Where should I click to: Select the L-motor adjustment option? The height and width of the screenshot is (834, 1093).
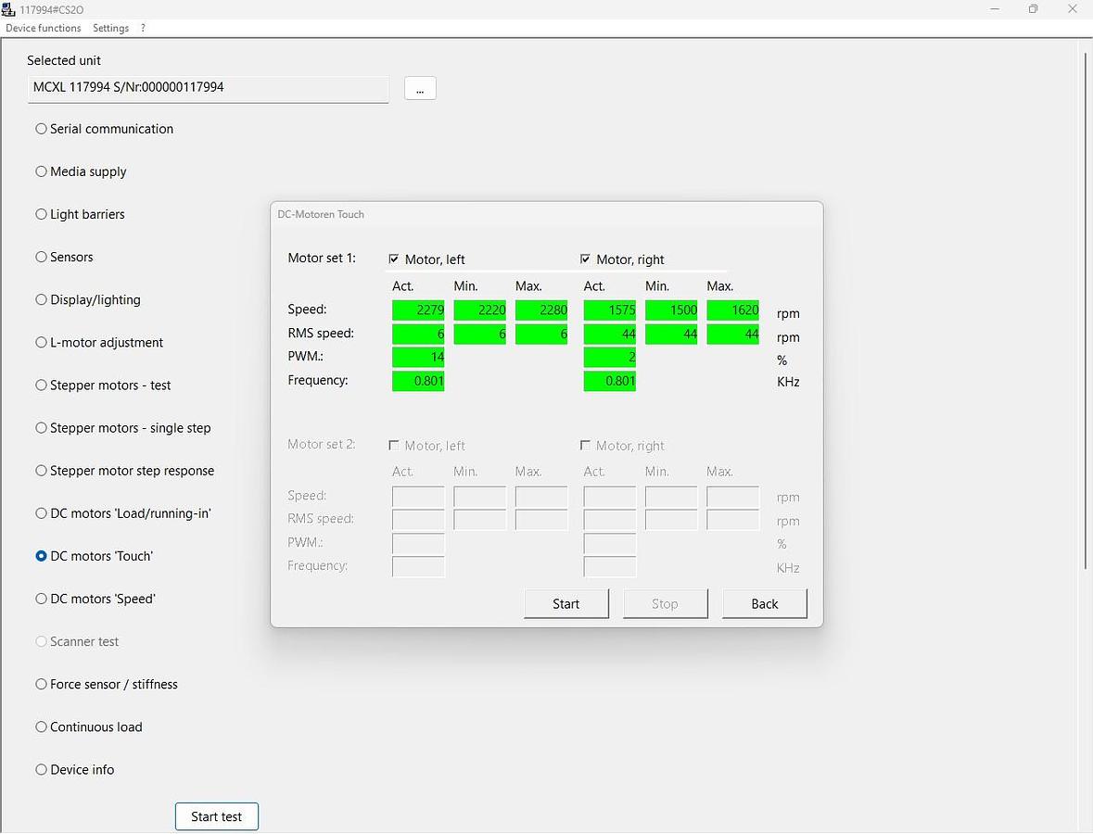41,342
